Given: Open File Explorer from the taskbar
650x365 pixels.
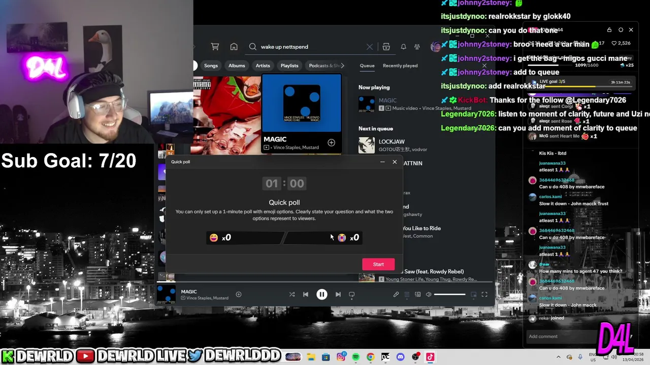Looking at the screenshot, I should (x=311, y=357).
